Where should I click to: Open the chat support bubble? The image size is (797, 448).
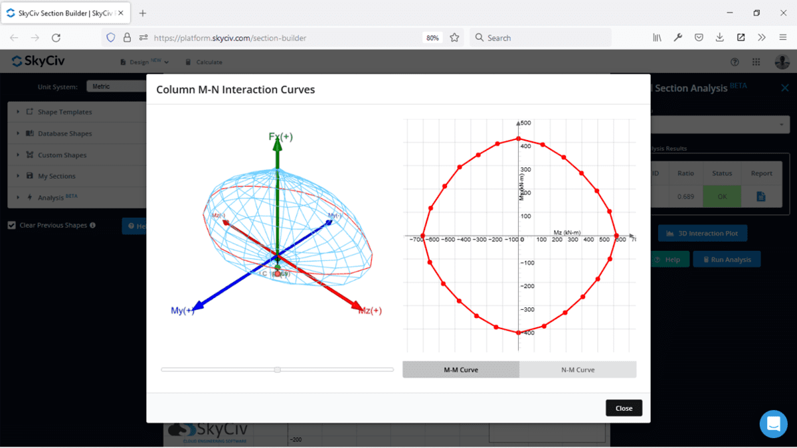coord(773,423)
